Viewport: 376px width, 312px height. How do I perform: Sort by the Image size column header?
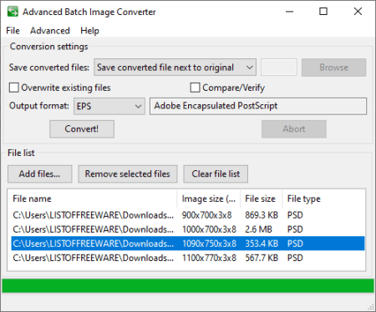[x=209, y=199]
